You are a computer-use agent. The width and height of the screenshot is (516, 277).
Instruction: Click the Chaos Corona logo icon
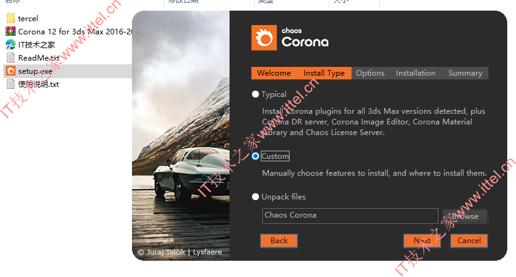264,38
